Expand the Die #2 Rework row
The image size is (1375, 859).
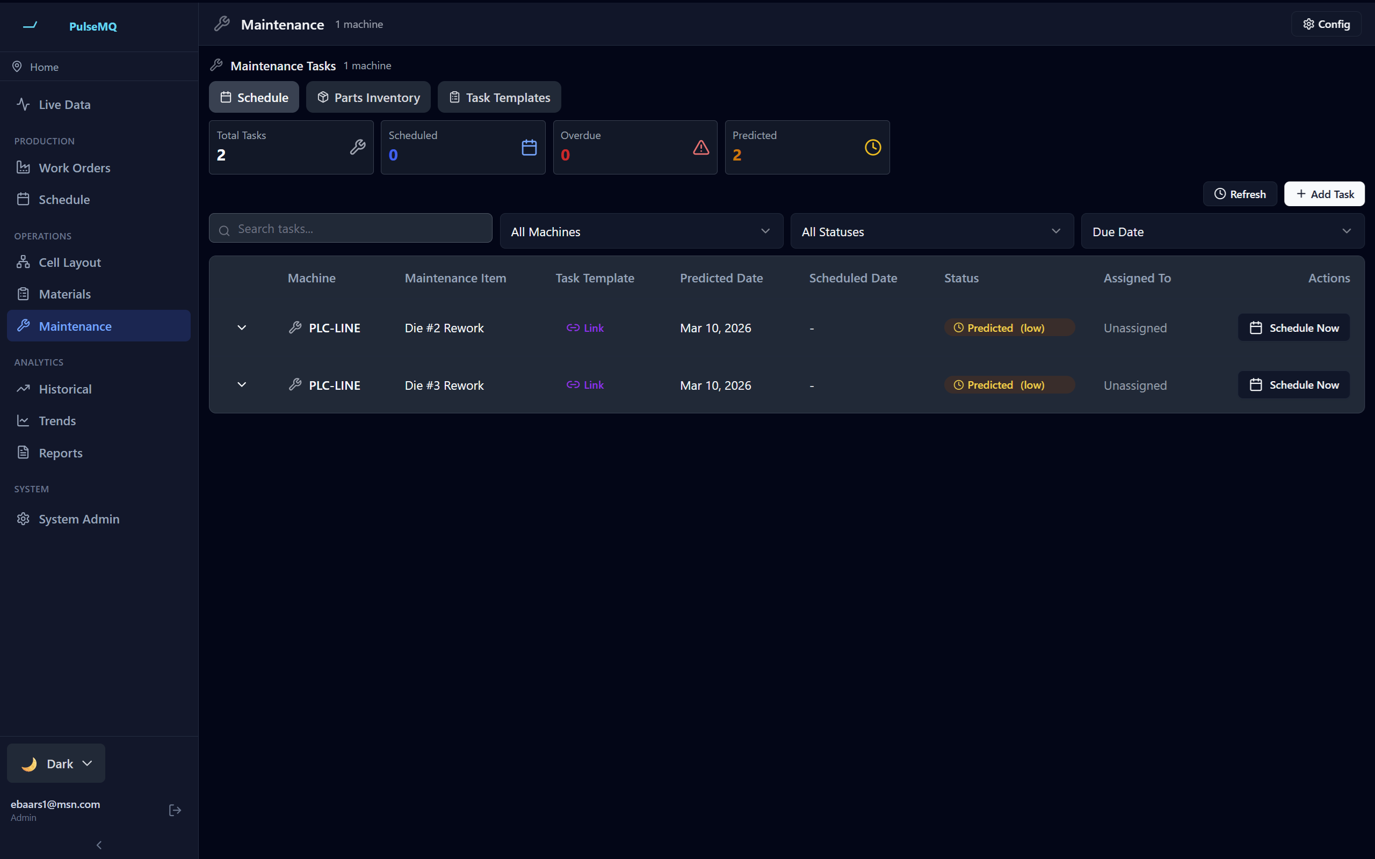tap(242, 328)
